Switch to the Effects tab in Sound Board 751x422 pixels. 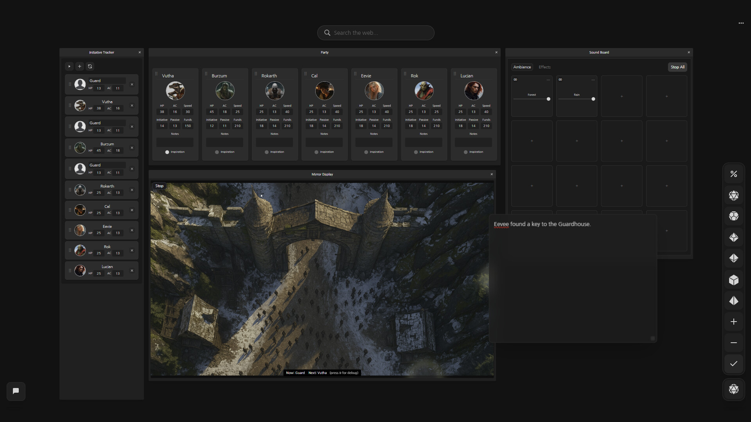tap(544, 67)
